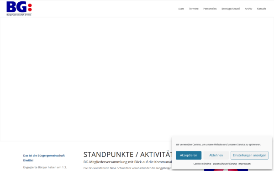Click the BG BürgerGemeinschaft Erwitte logo

19,9
